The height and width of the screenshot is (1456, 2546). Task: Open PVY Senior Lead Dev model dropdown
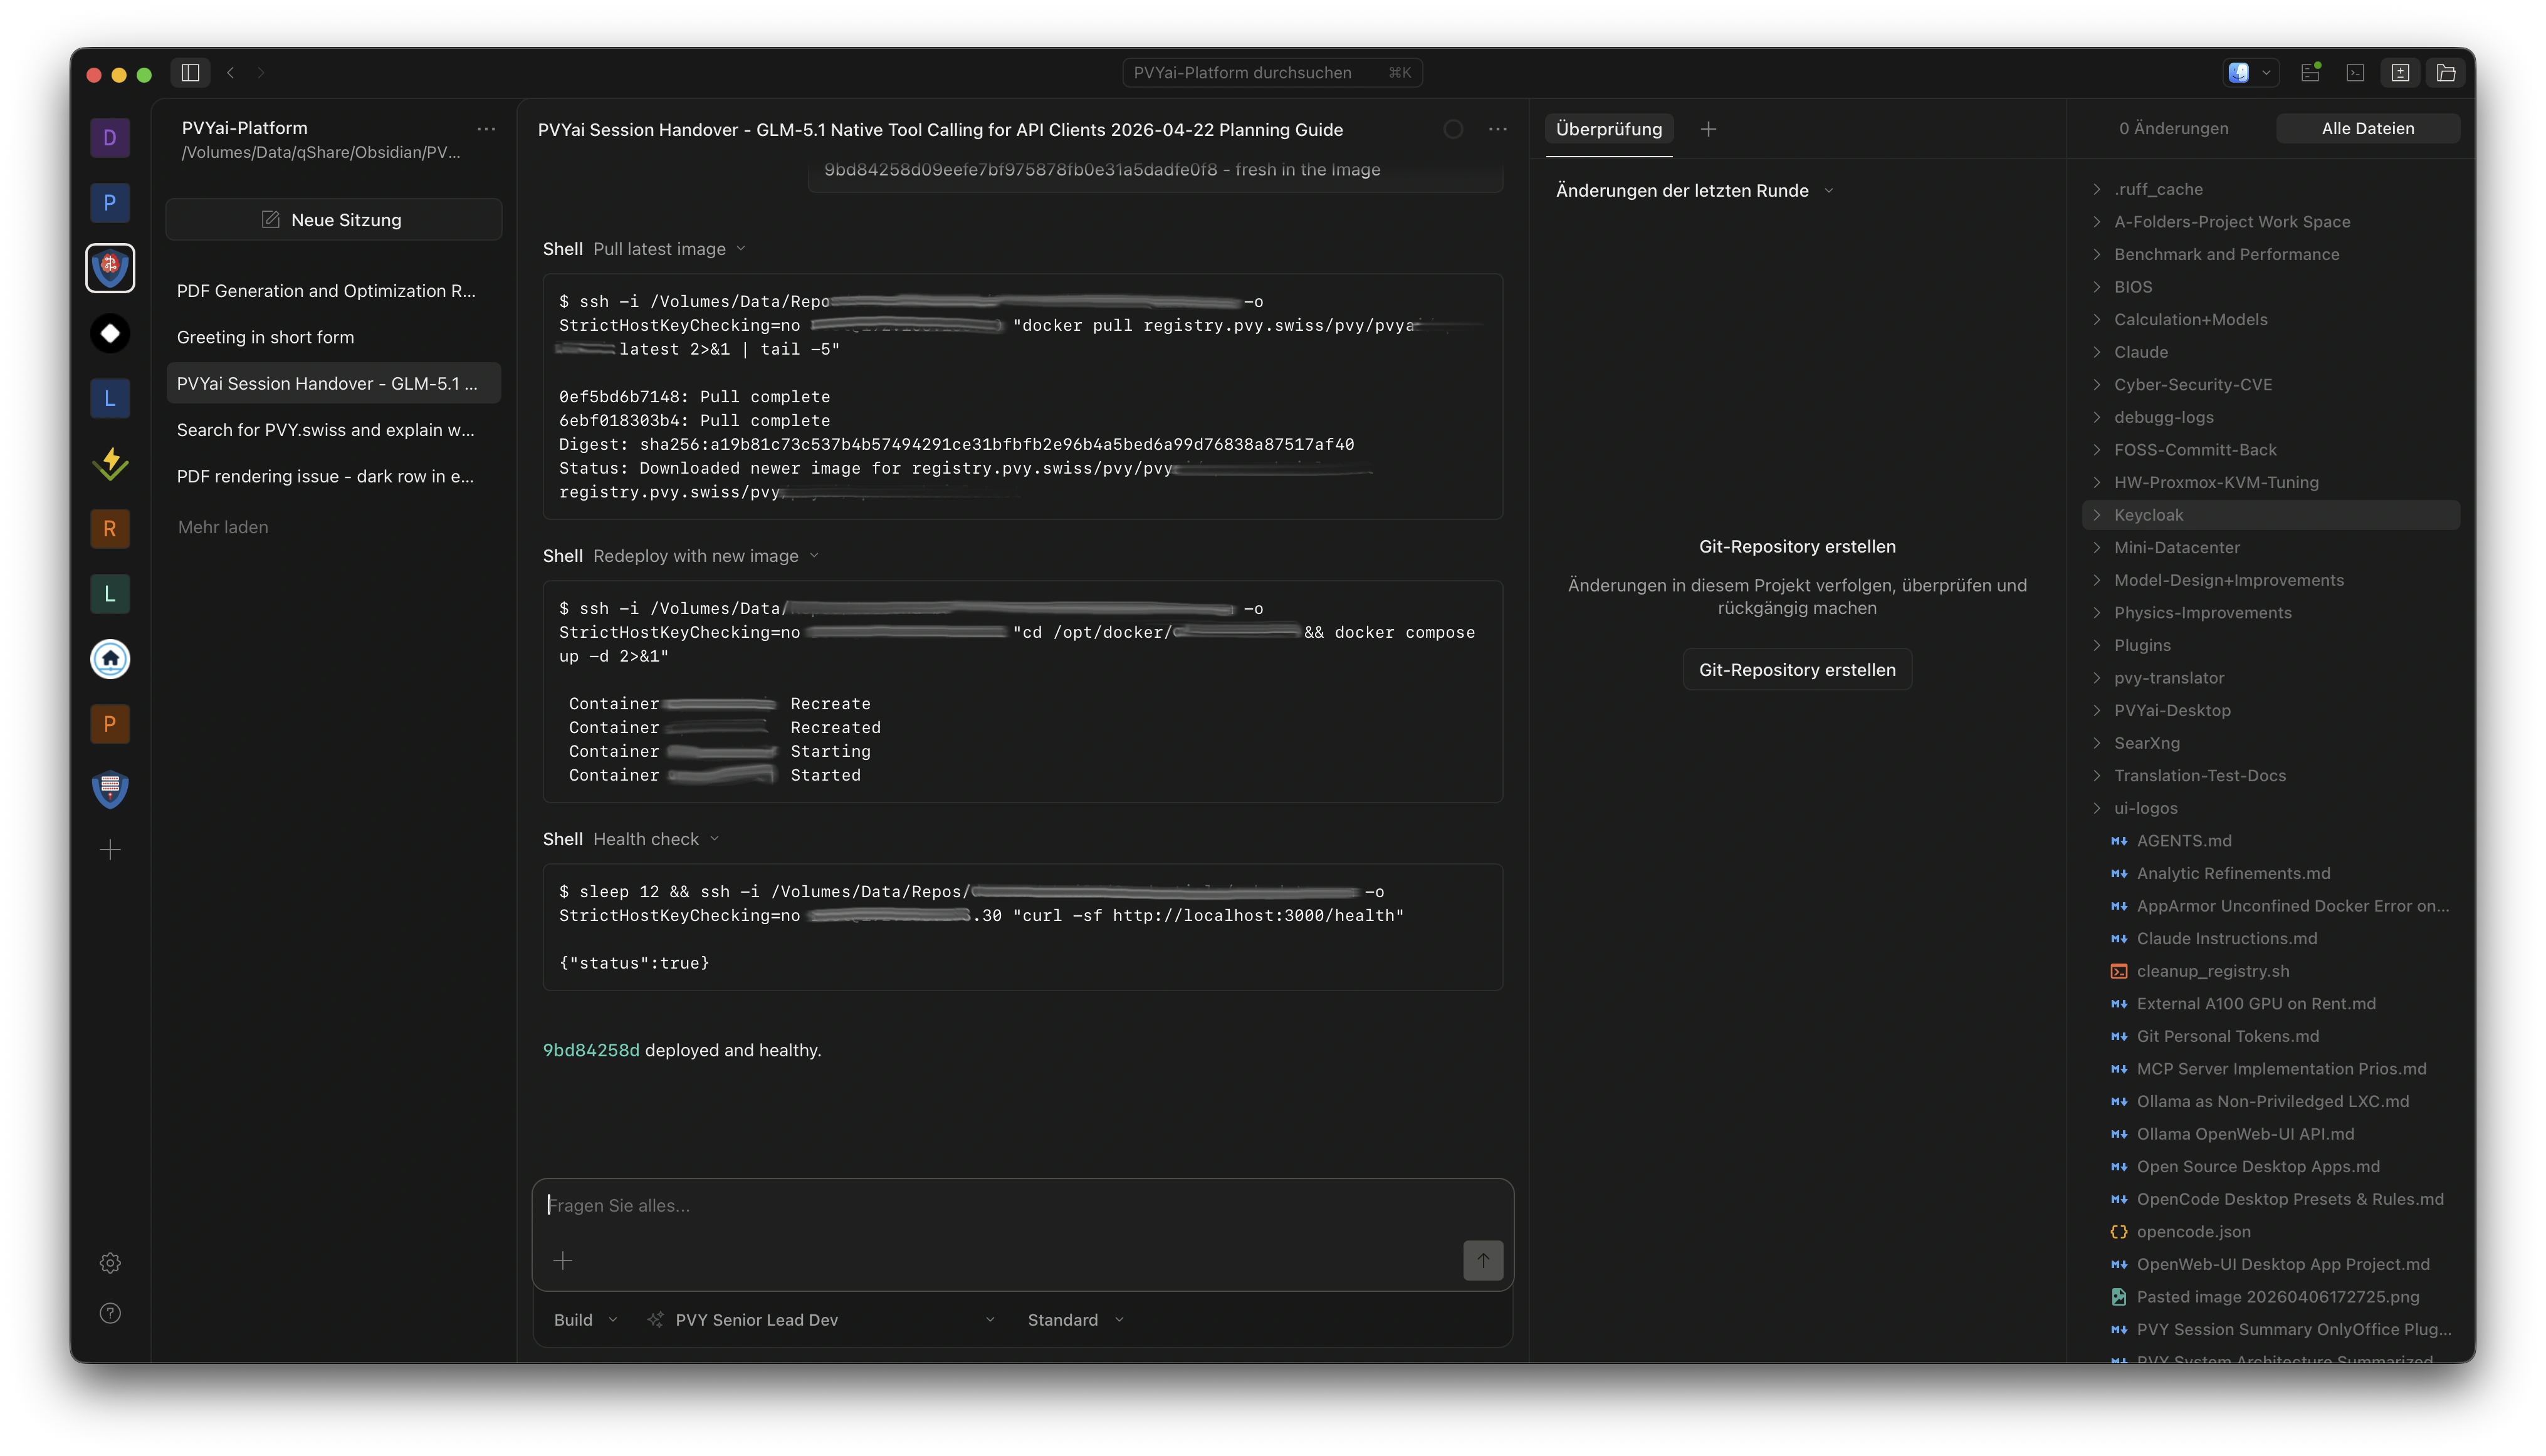(820, 1320)
